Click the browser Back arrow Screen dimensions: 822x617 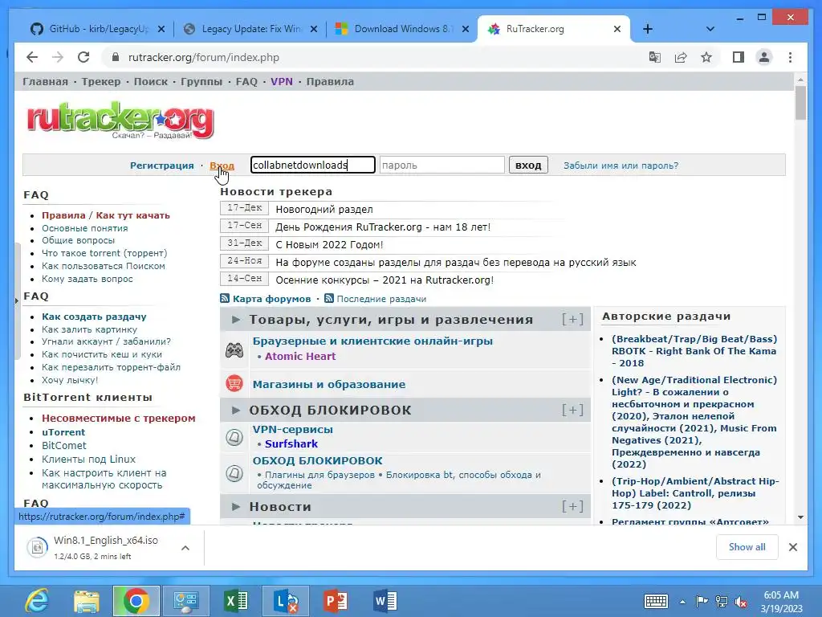[32, 57]
